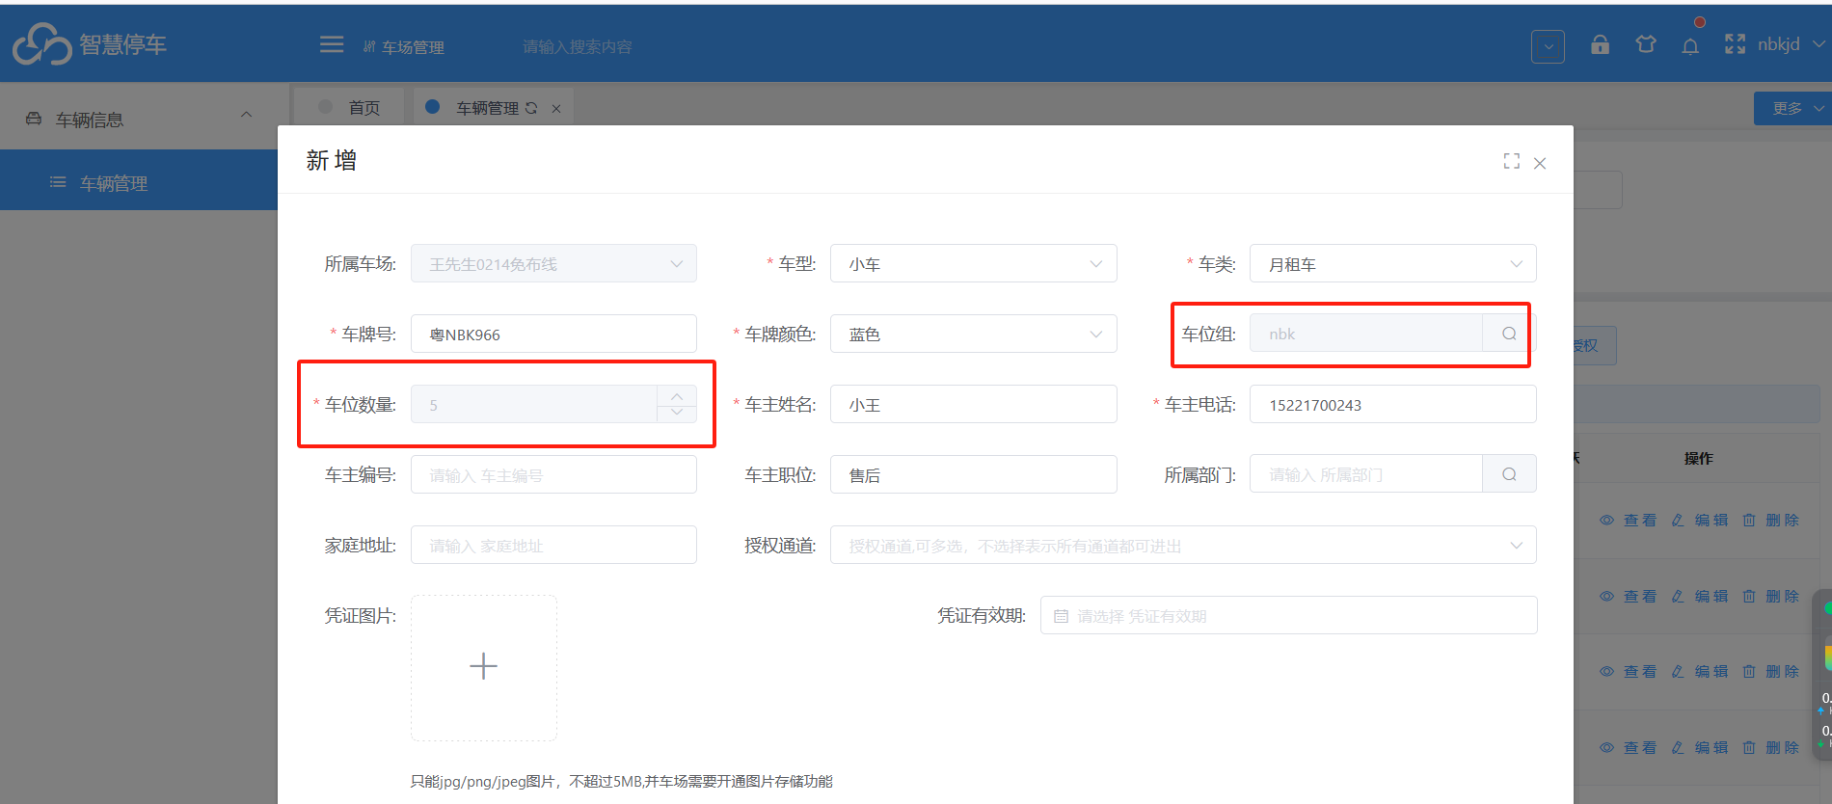Open the 车类 dropdown showing 月租车
Viewport: 1832px width, 804px height.
pos(1393,263)
